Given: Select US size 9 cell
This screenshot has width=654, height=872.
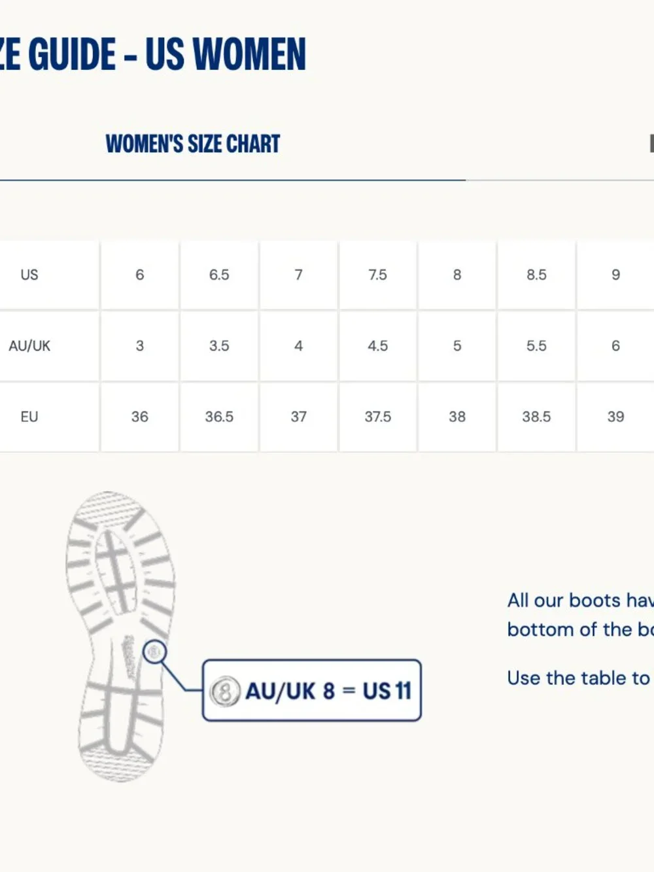Looking at the screenshot, I should pos(615,275).
